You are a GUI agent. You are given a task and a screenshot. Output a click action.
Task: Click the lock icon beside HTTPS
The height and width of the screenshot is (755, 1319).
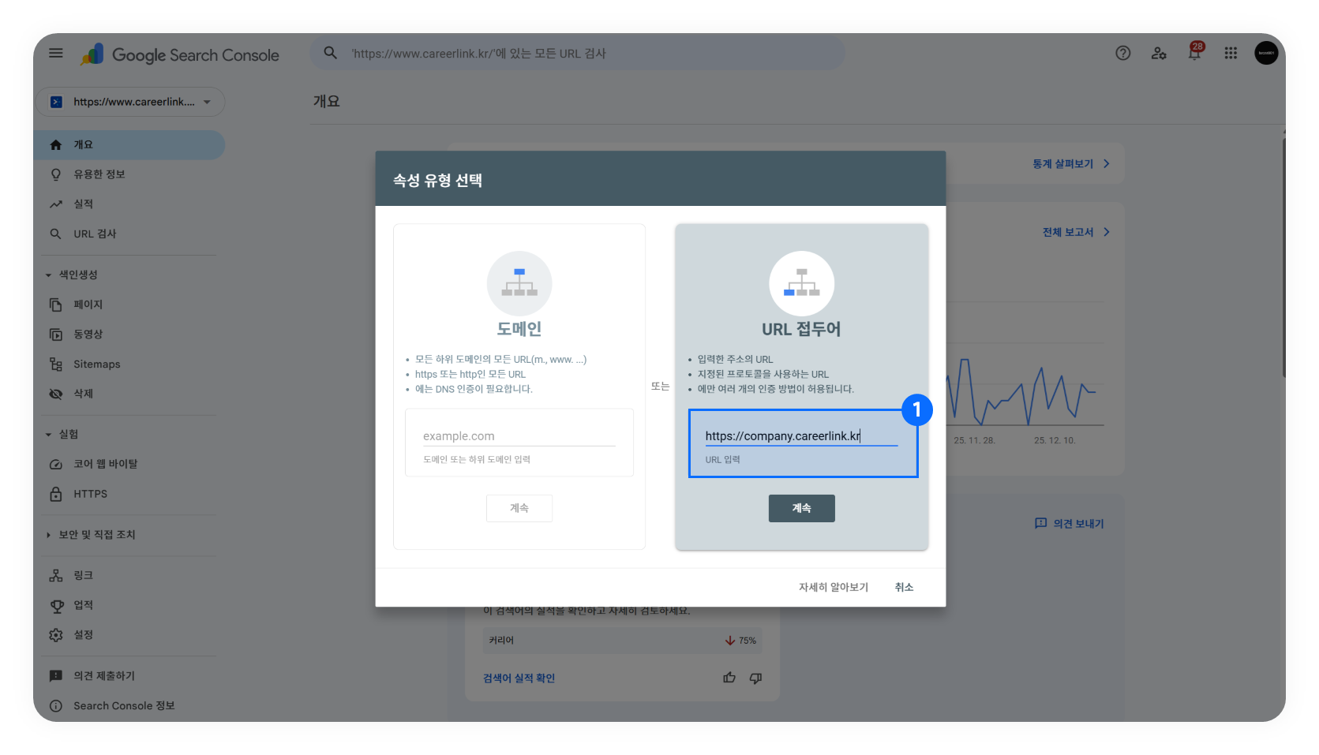tap(56, 494)
